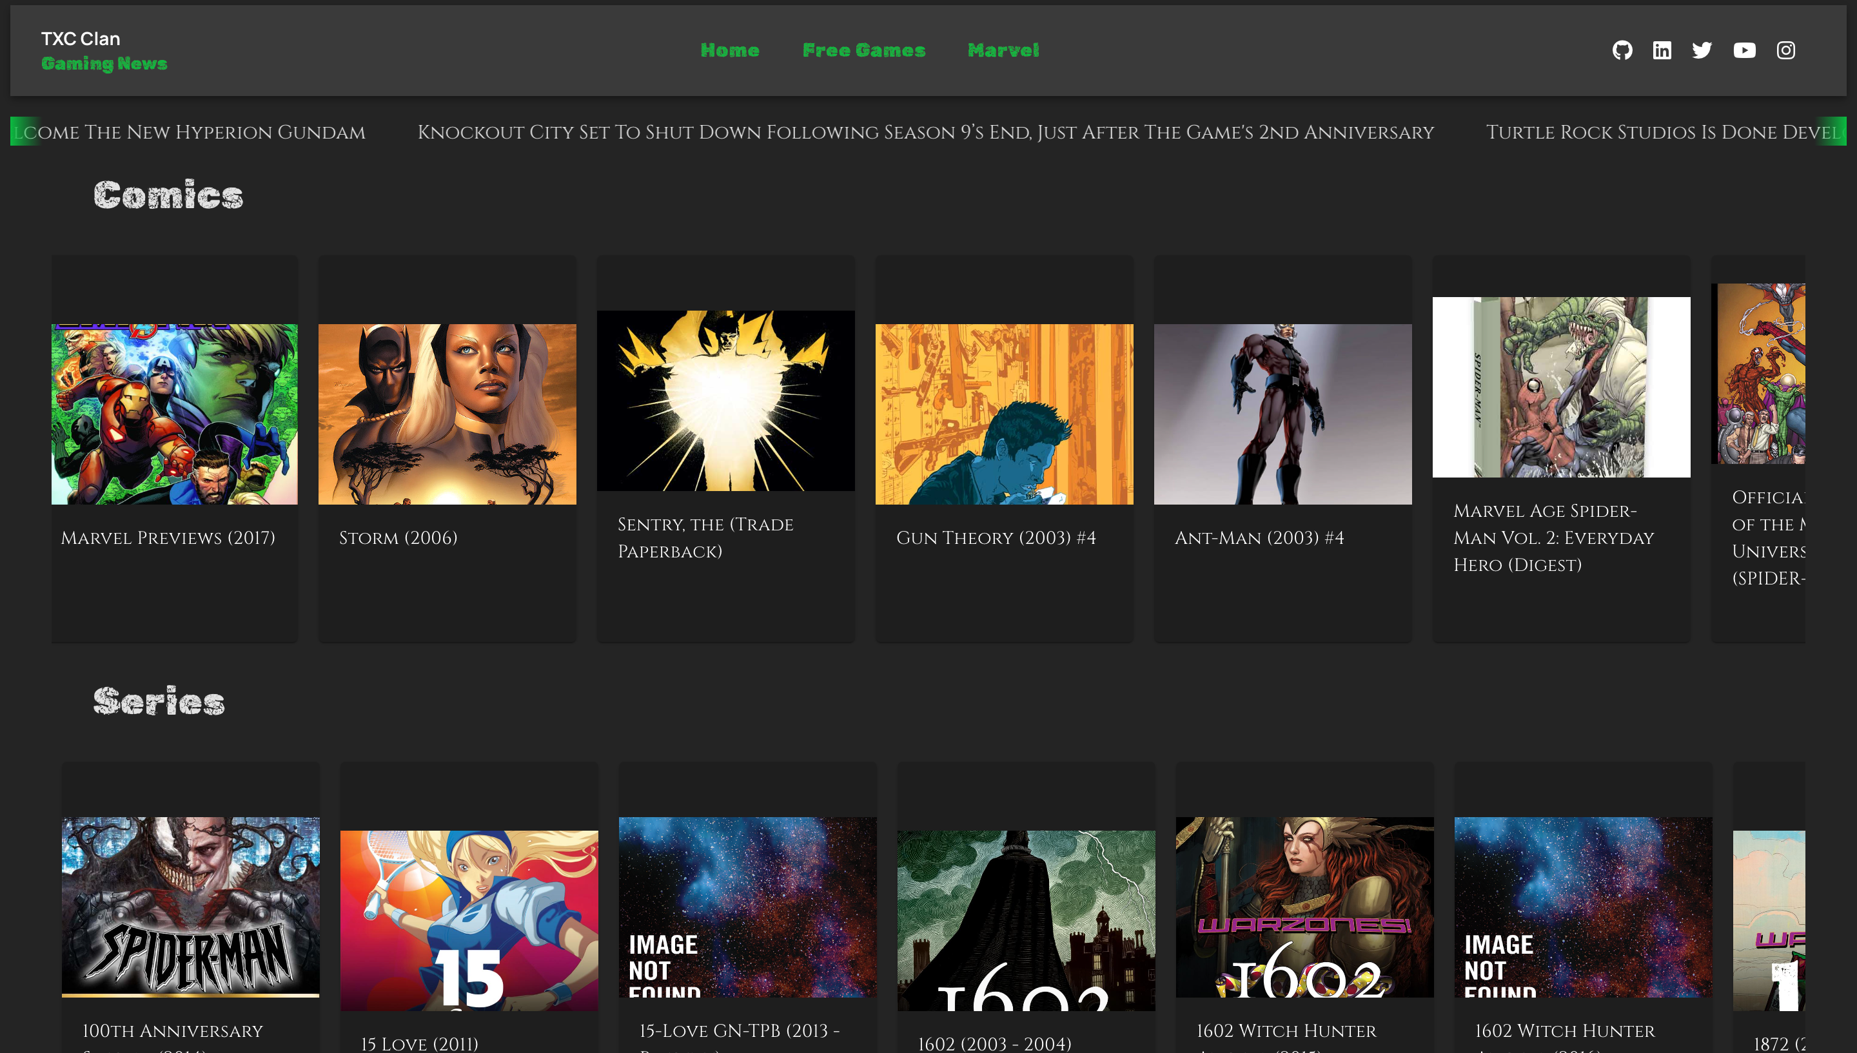Open Gun Theory (2003) #4 cover image
The width and height of the screenshot is (1857, 1053).
1004,414
